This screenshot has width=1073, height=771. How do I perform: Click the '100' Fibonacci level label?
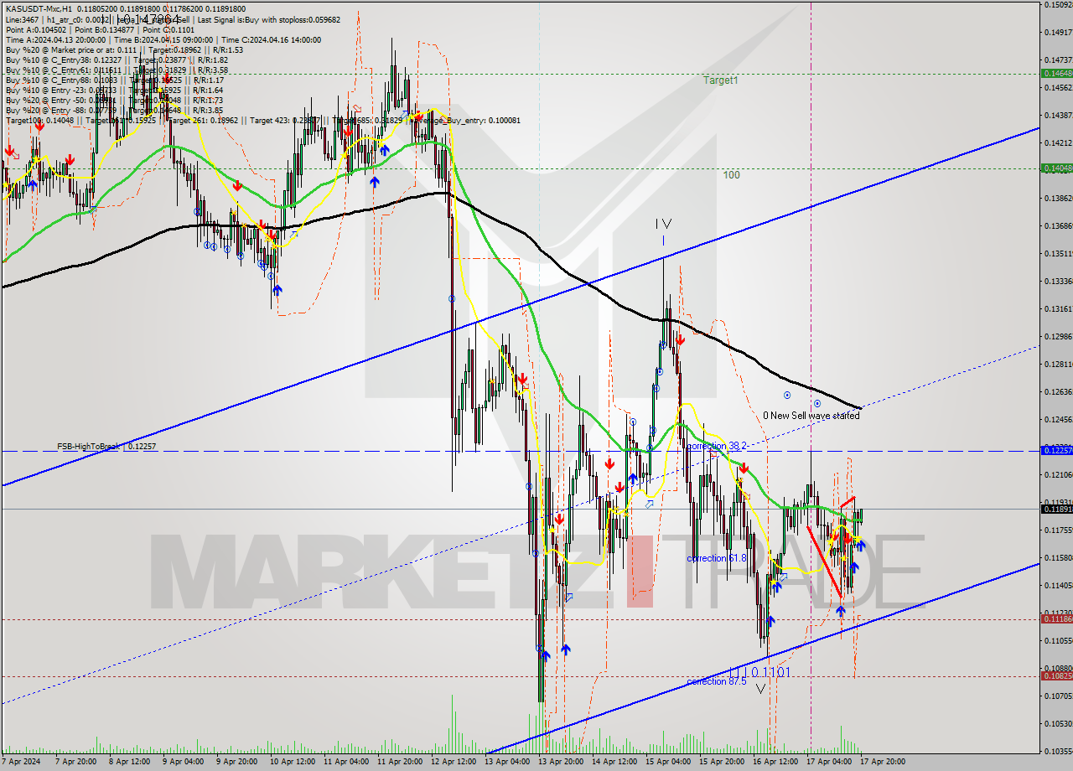(732, 175)
